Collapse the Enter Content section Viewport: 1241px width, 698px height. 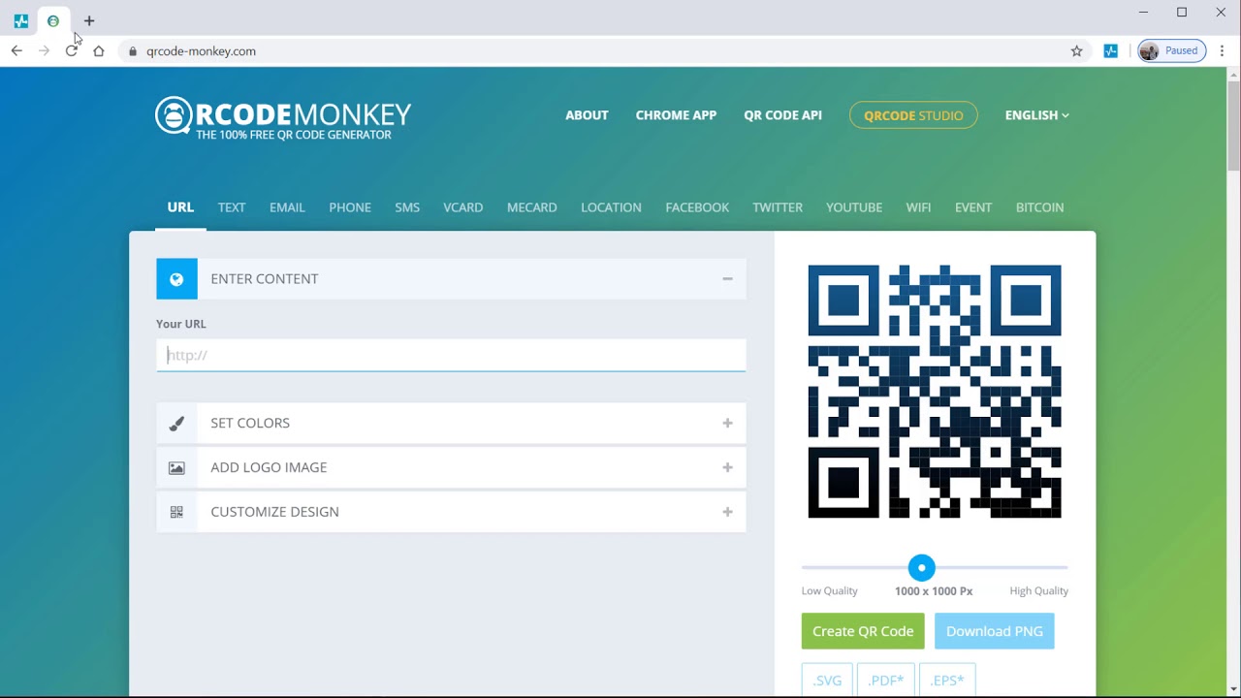pyautogui.click(x=727, y=279)
